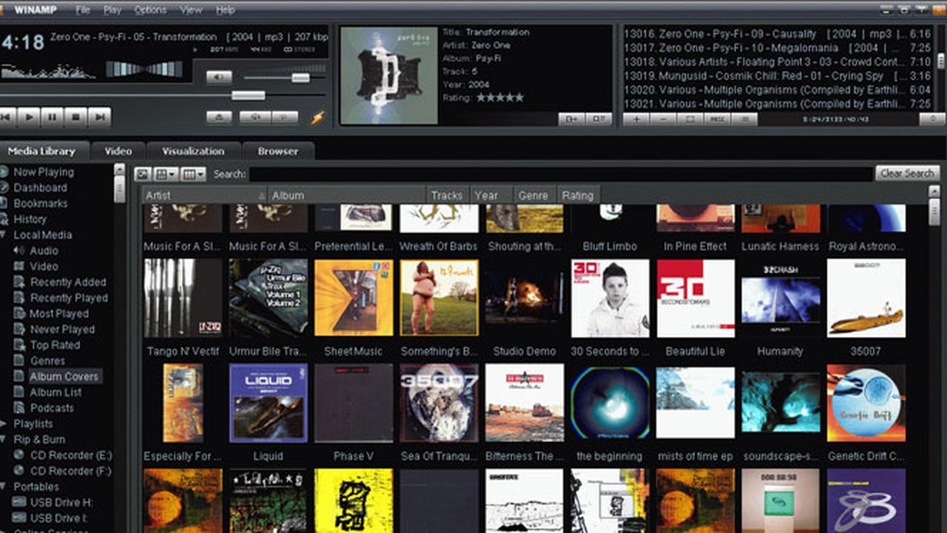This screenshot has height=533, width=947.
Task: Skip to the next track
Action: point(99,116)
